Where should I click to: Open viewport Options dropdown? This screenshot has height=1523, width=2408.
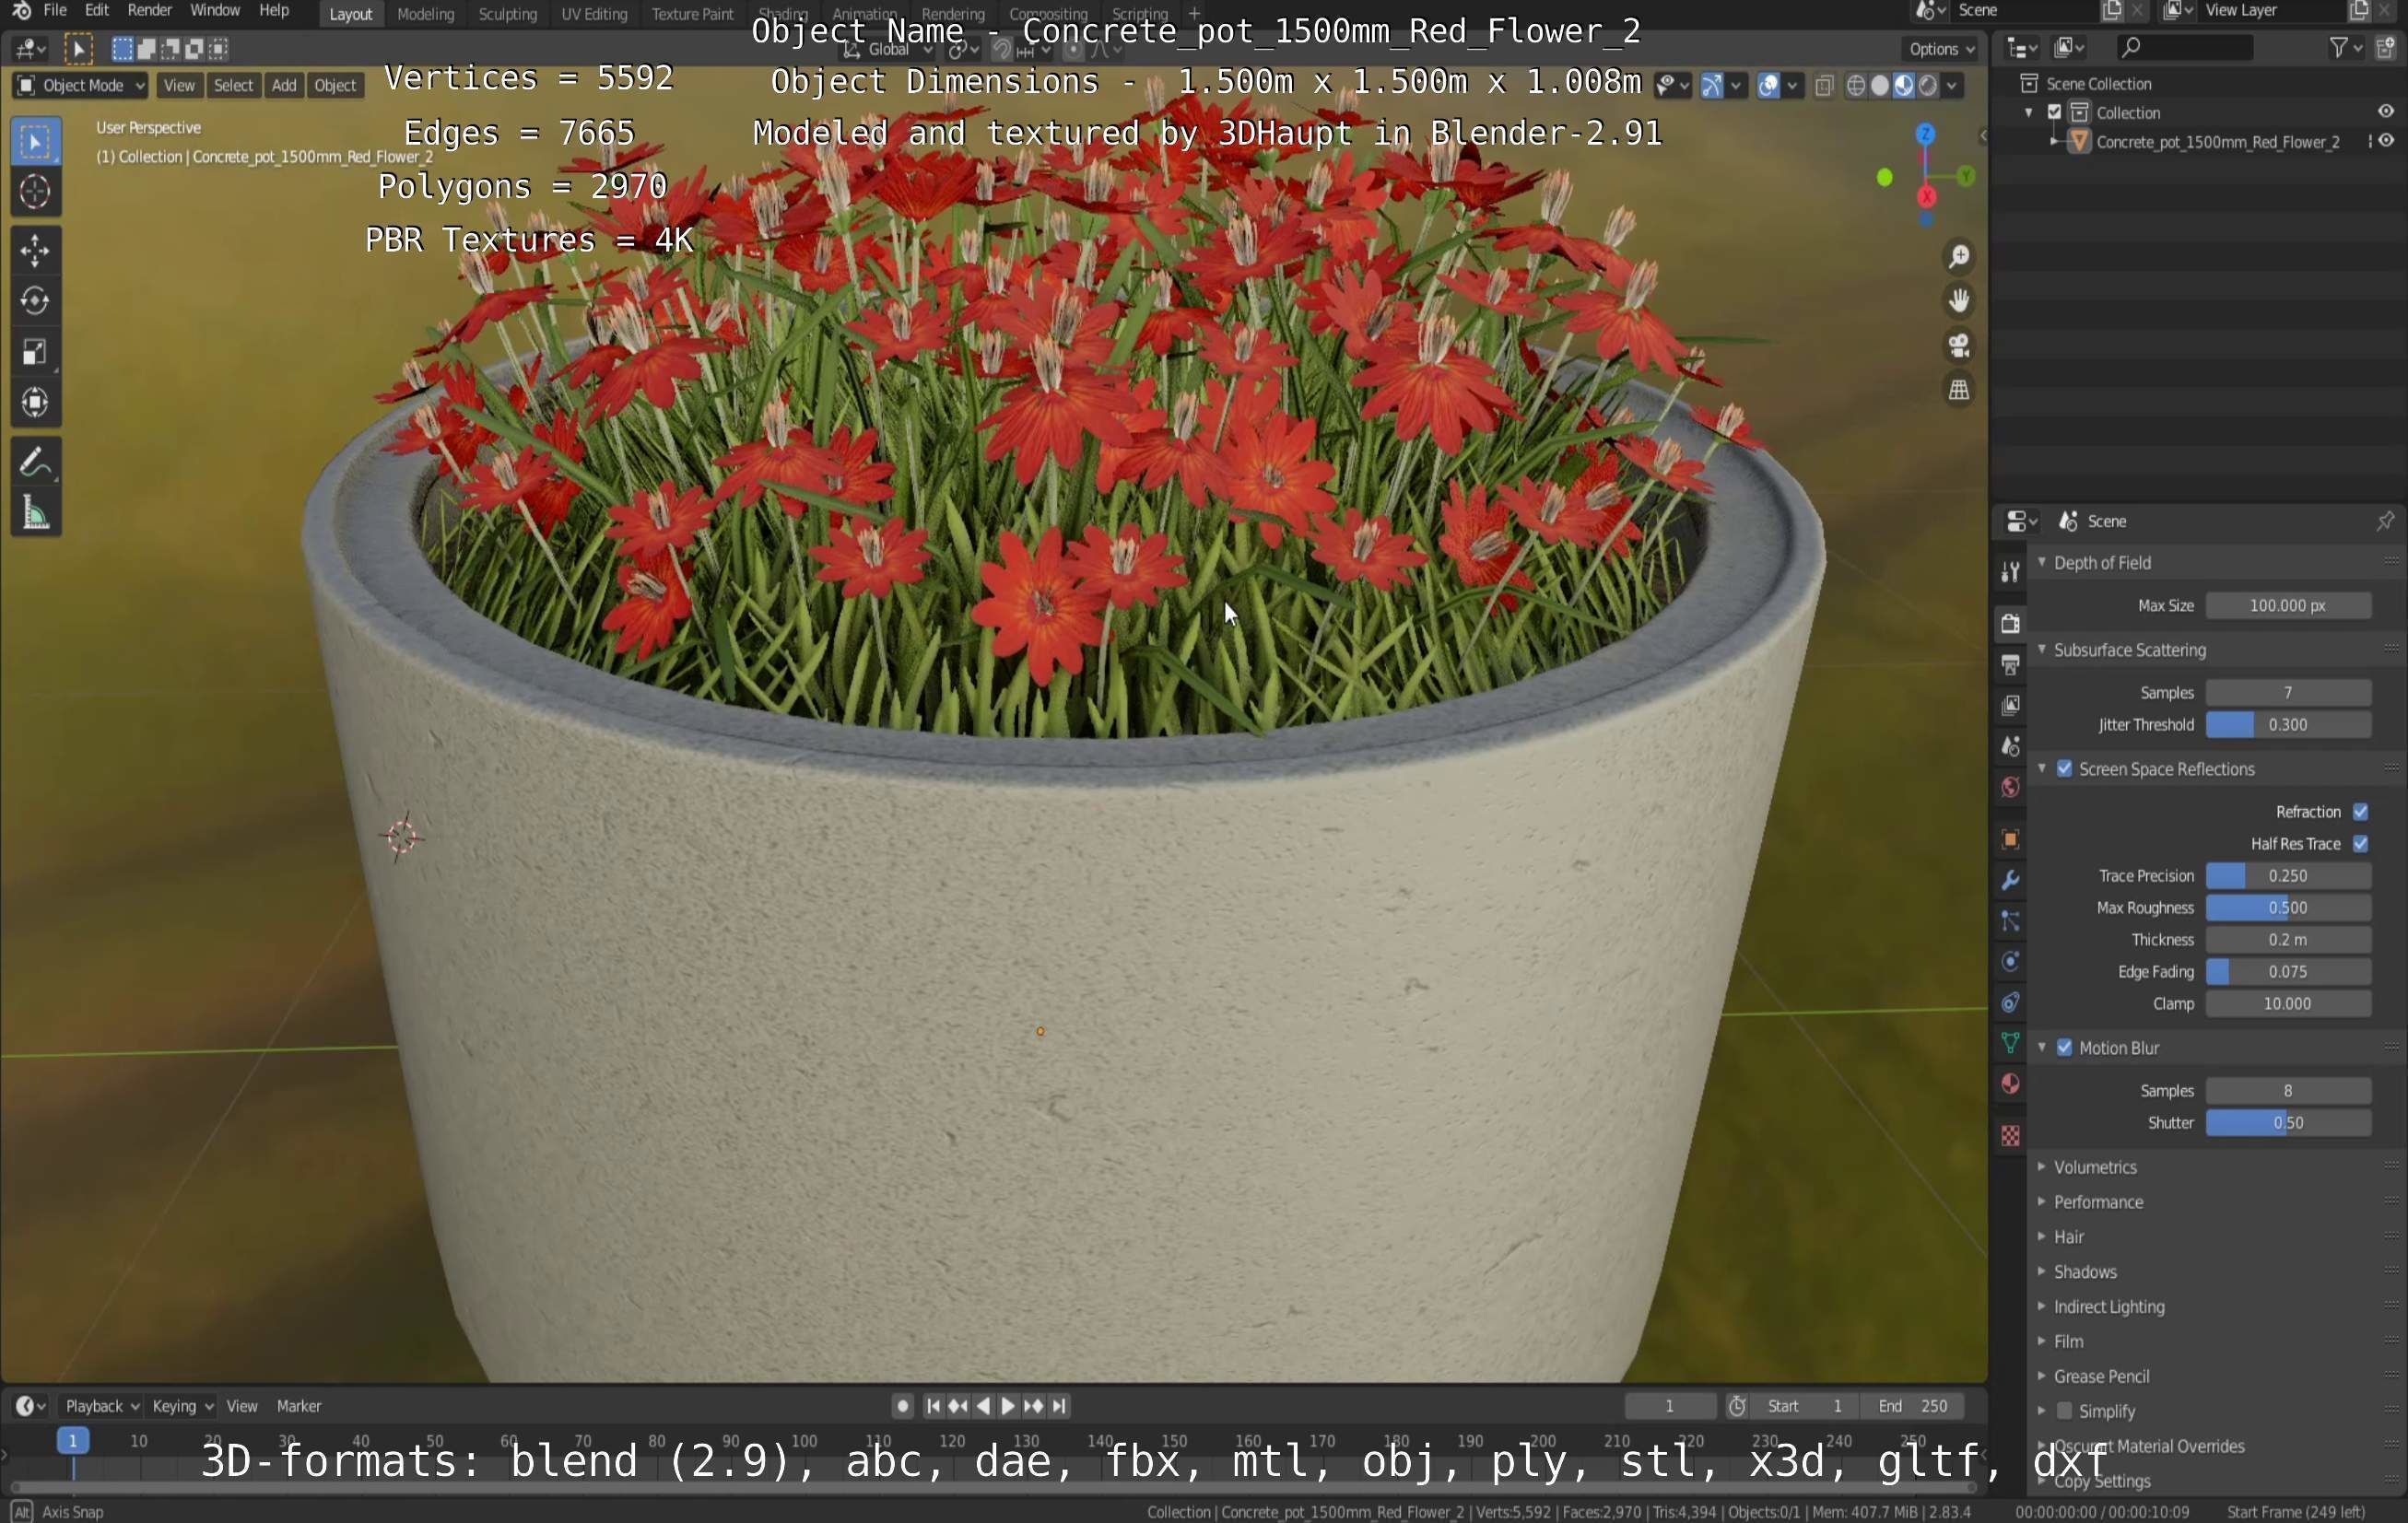pyautogui.click(x=1941, y=48)
